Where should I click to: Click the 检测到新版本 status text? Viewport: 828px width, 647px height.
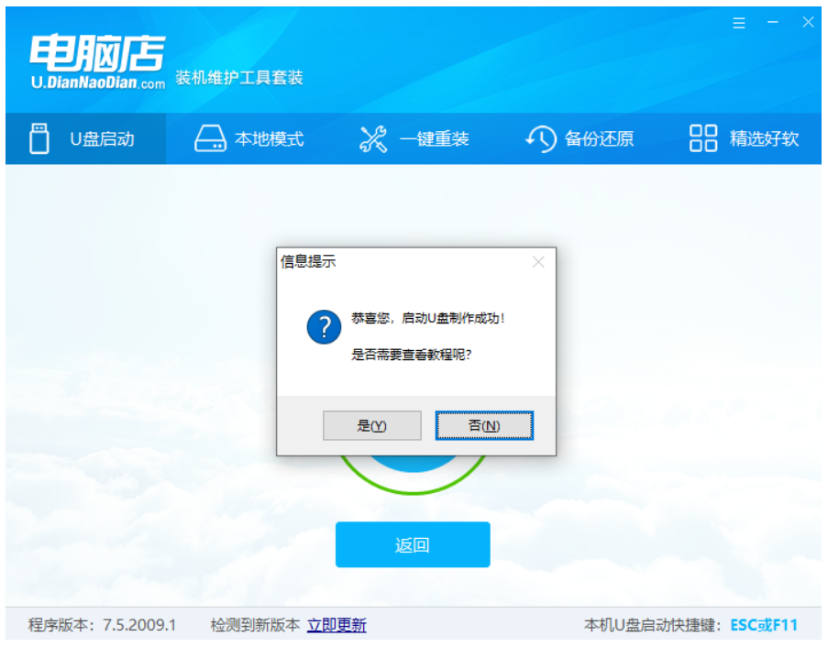[x=255, y=625]
